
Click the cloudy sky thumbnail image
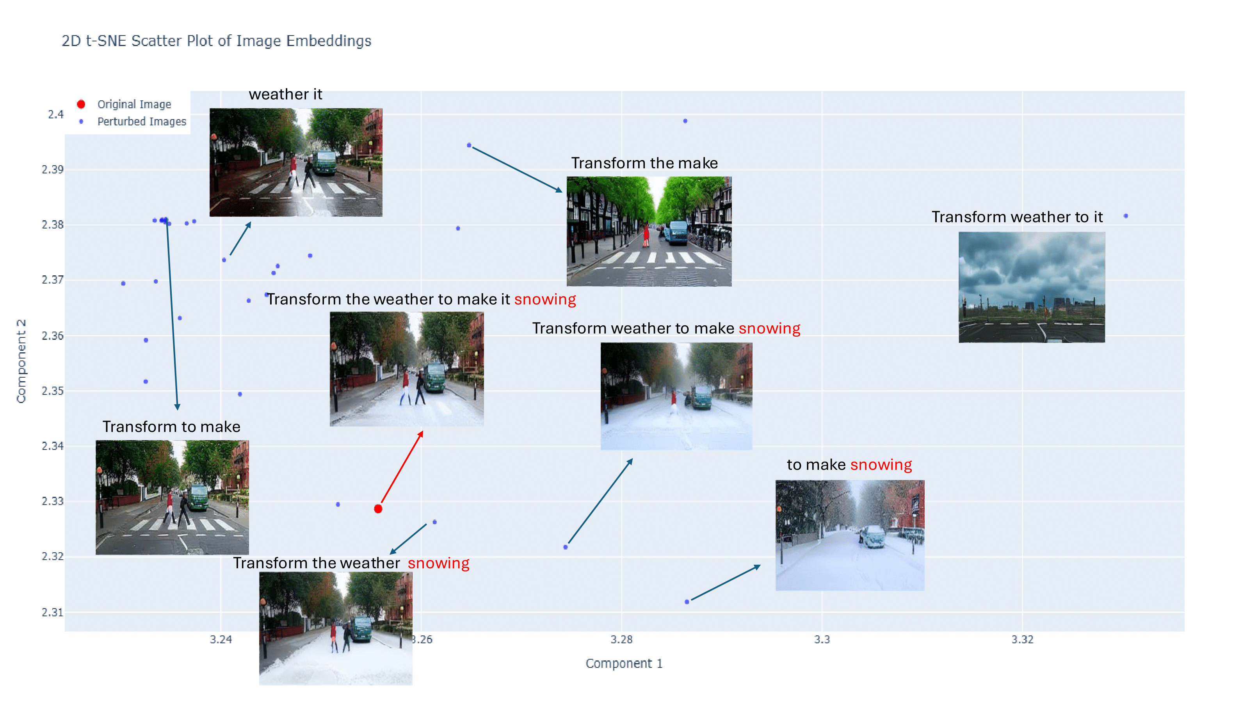pos(1031,287)
